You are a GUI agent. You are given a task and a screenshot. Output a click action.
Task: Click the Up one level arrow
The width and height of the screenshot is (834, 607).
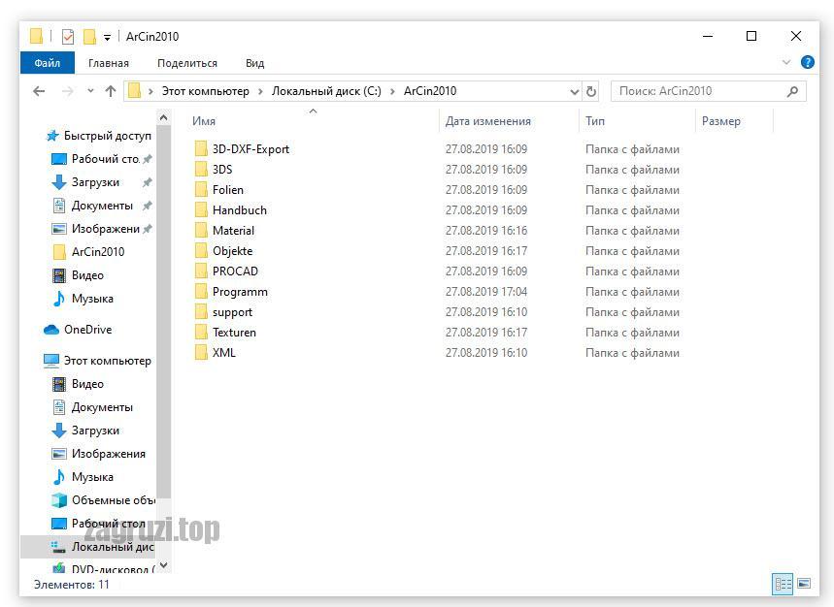pyautogui.click(x=111, y=91)
